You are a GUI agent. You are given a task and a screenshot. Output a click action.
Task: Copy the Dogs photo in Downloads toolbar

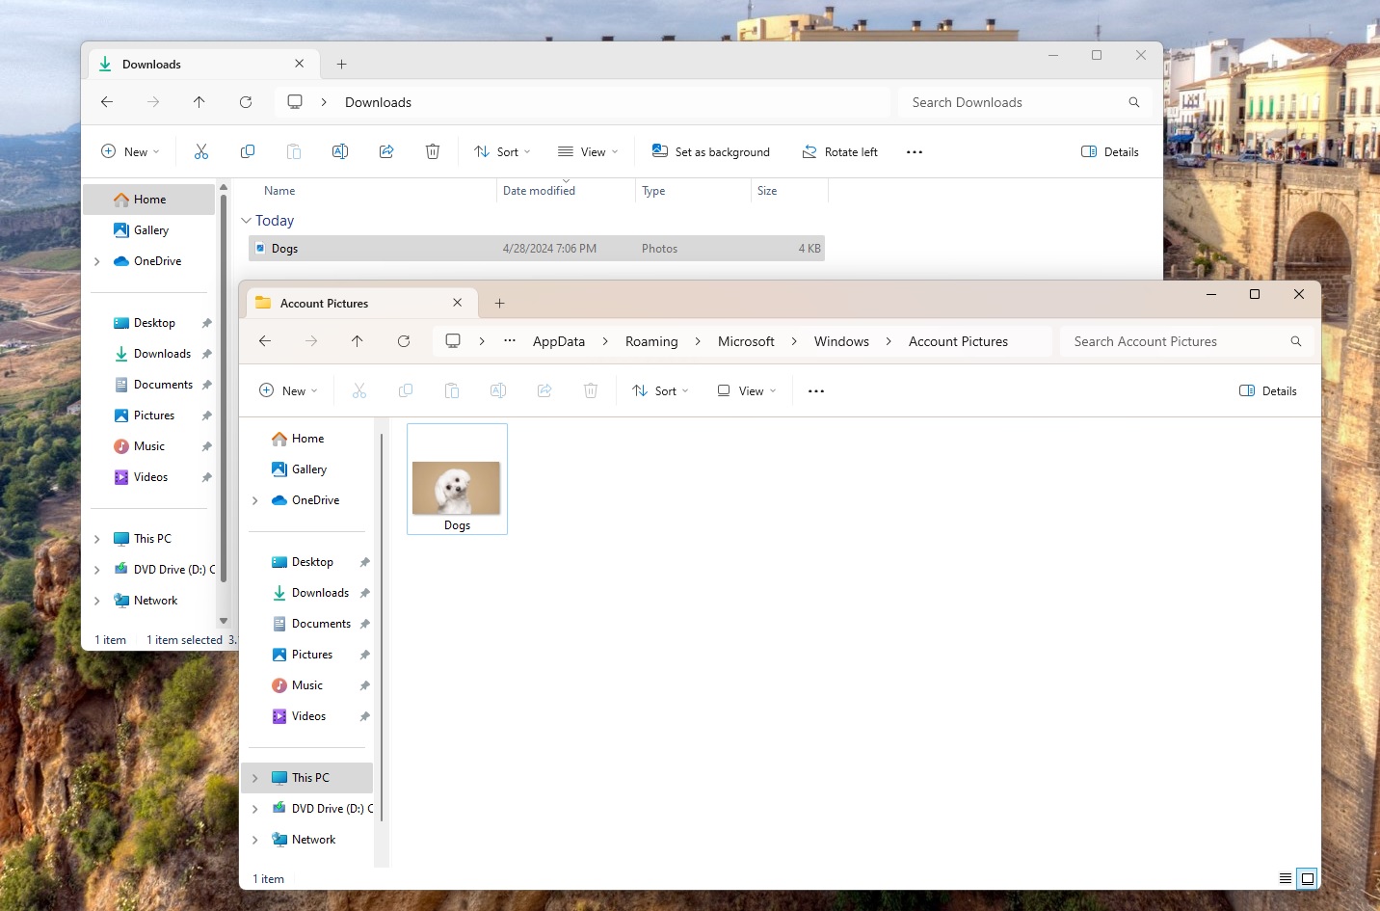point(247,151)
